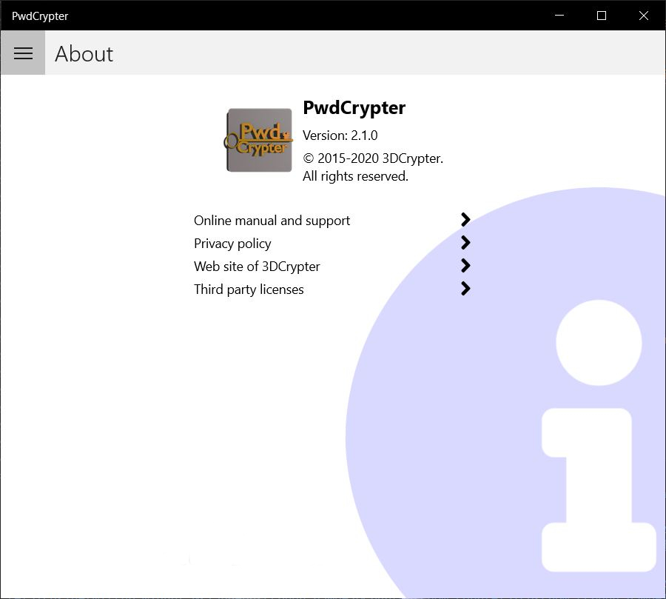
Task: Click the chevron beside Third party licenses
Action: click(465, 289)
